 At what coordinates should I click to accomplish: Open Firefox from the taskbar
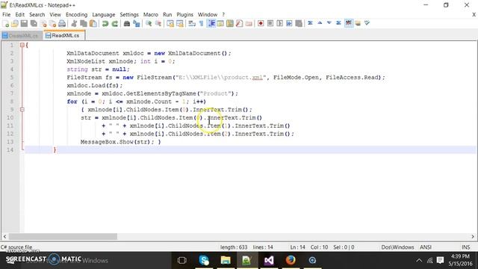(291, 260)
